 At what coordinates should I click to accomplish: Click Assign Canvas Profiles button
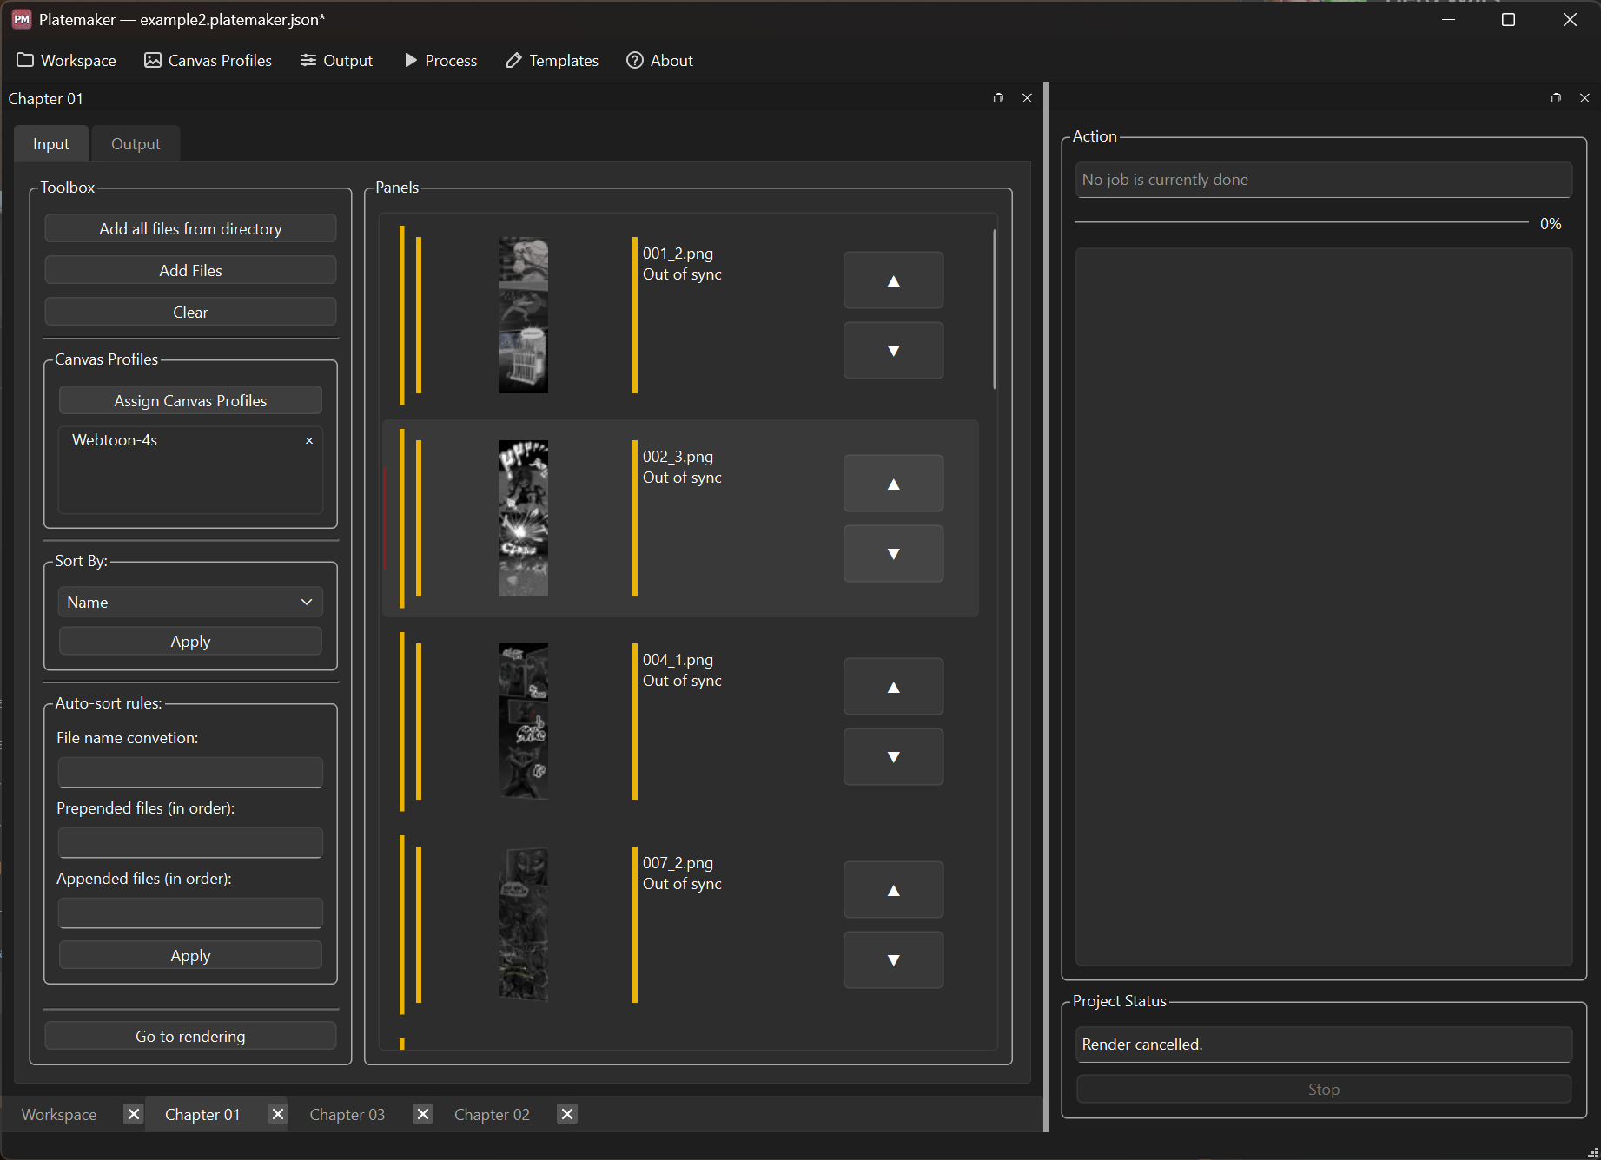190,400
